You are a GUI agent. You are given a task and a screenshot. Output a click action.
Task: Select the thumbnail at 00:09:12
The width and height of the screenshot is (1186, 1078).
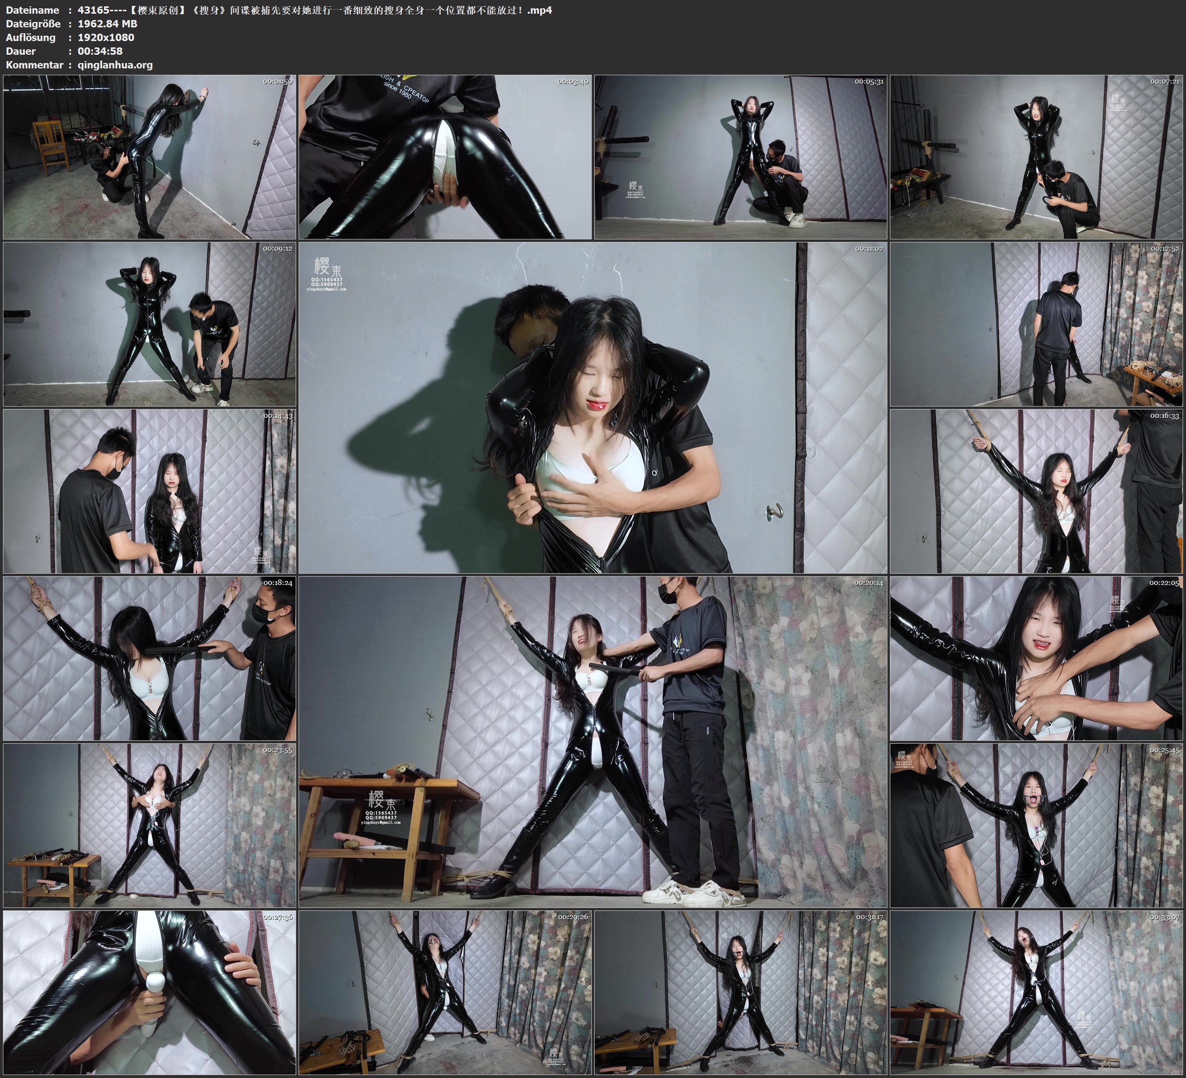coord(150,324)
